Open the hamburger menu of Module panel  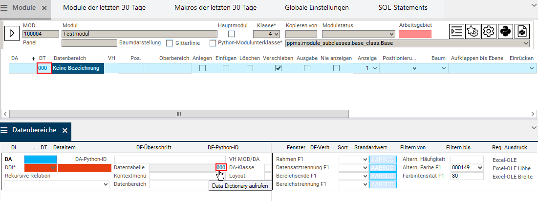pos(4,8)
